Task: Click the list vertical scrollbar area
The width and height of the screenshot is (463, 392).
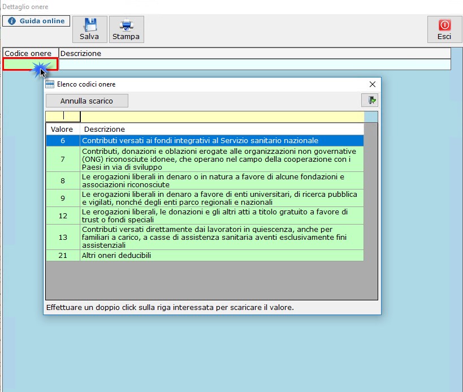Action: pos(371,211)
